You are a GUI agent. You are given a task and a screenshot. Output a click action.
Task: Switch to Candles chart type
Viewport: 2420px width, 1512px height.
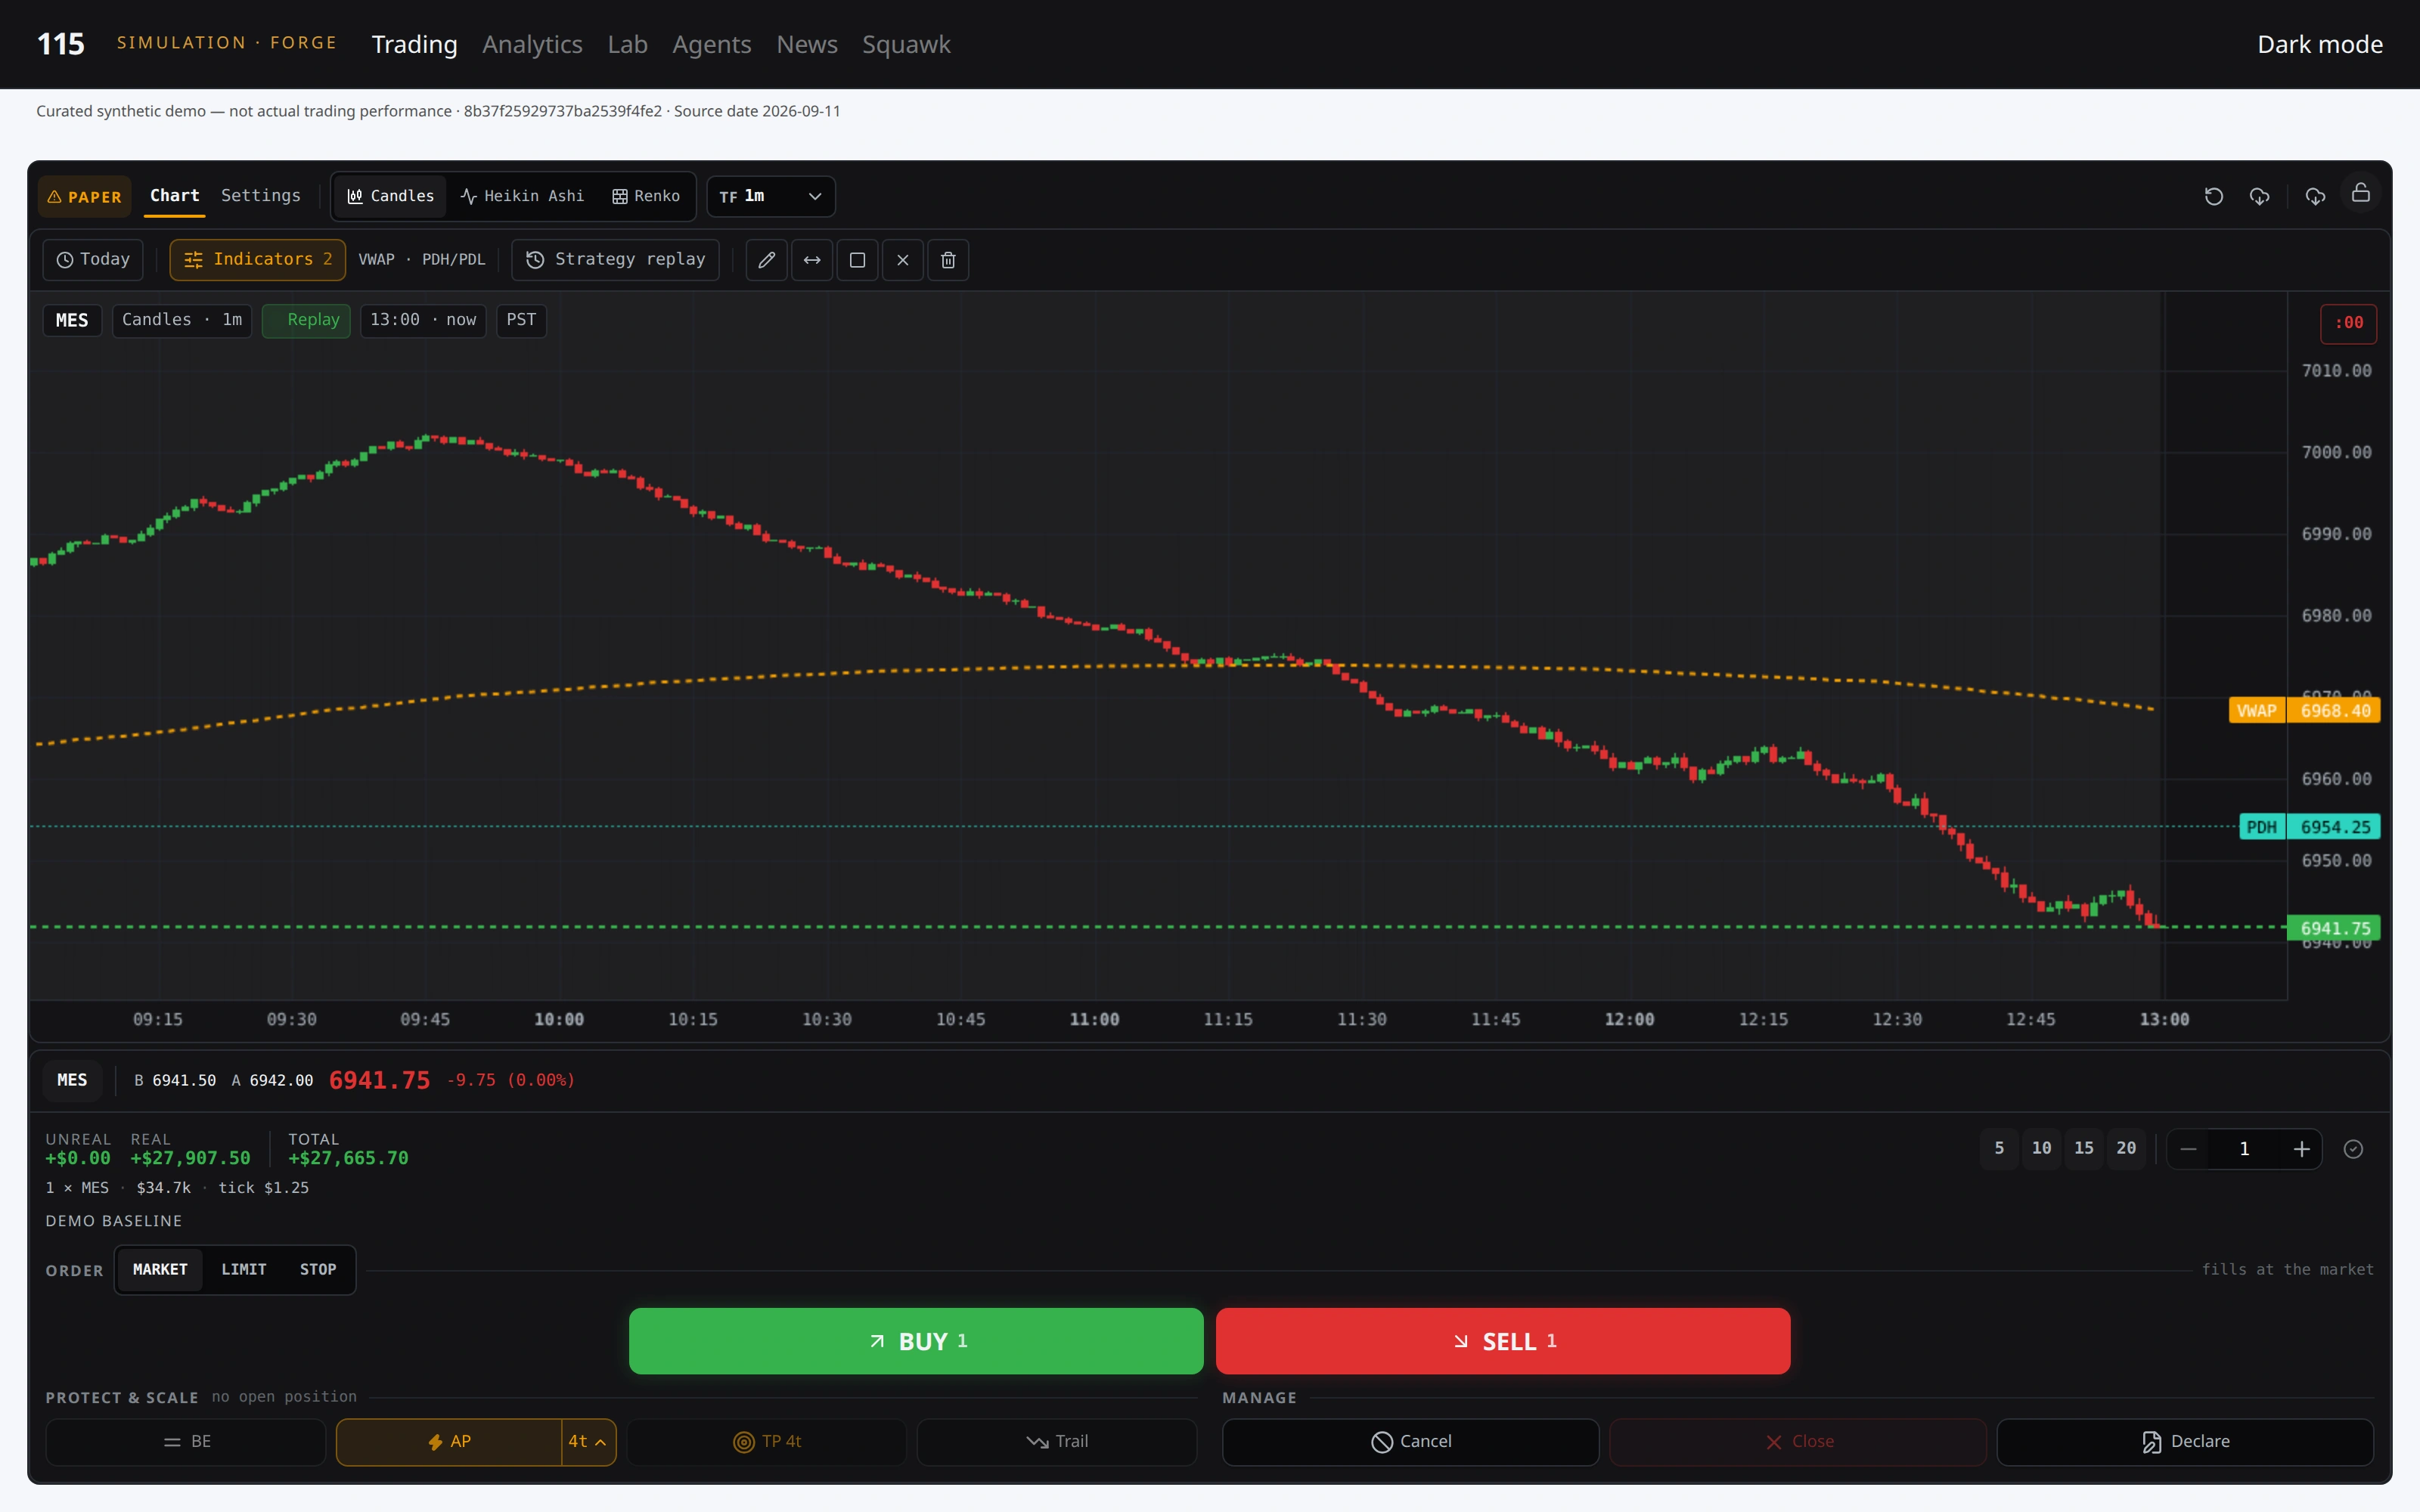390,196
